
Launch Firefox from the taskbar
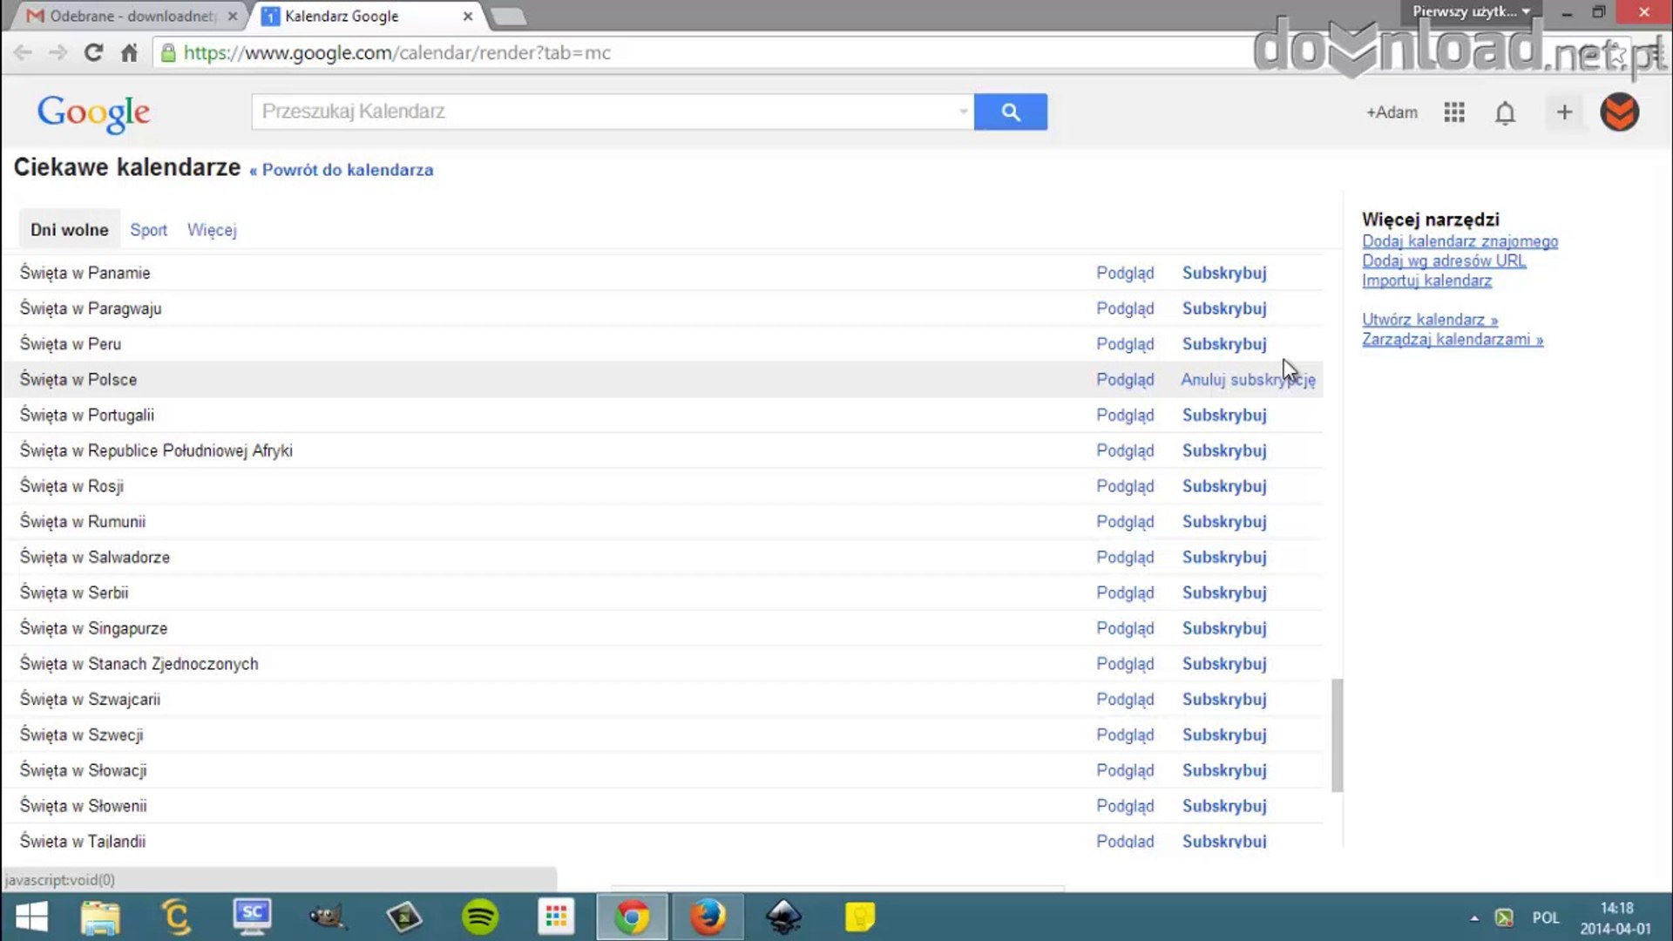pos(708,917)
